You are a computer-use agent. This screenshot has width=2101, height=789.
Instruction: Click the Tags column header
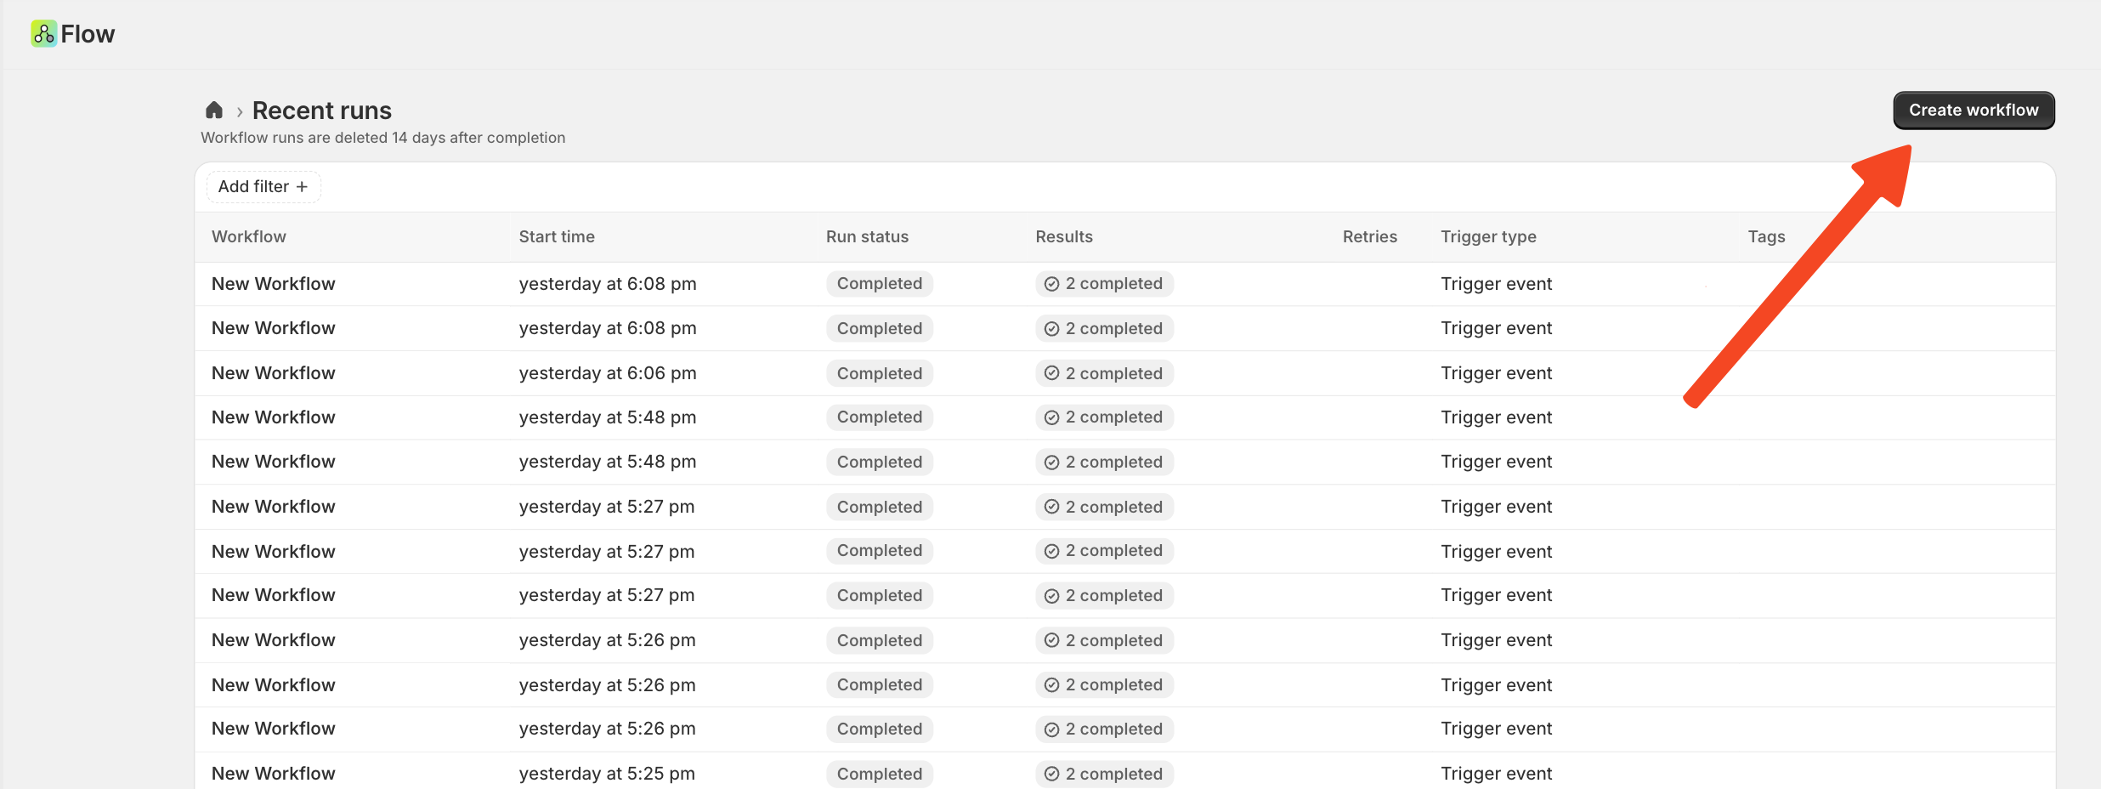[1766, 237]
